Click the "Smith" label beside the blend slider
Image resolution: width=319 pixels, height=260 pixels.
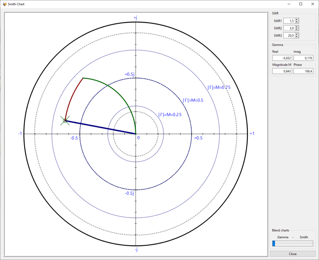[x=304, y=237]
